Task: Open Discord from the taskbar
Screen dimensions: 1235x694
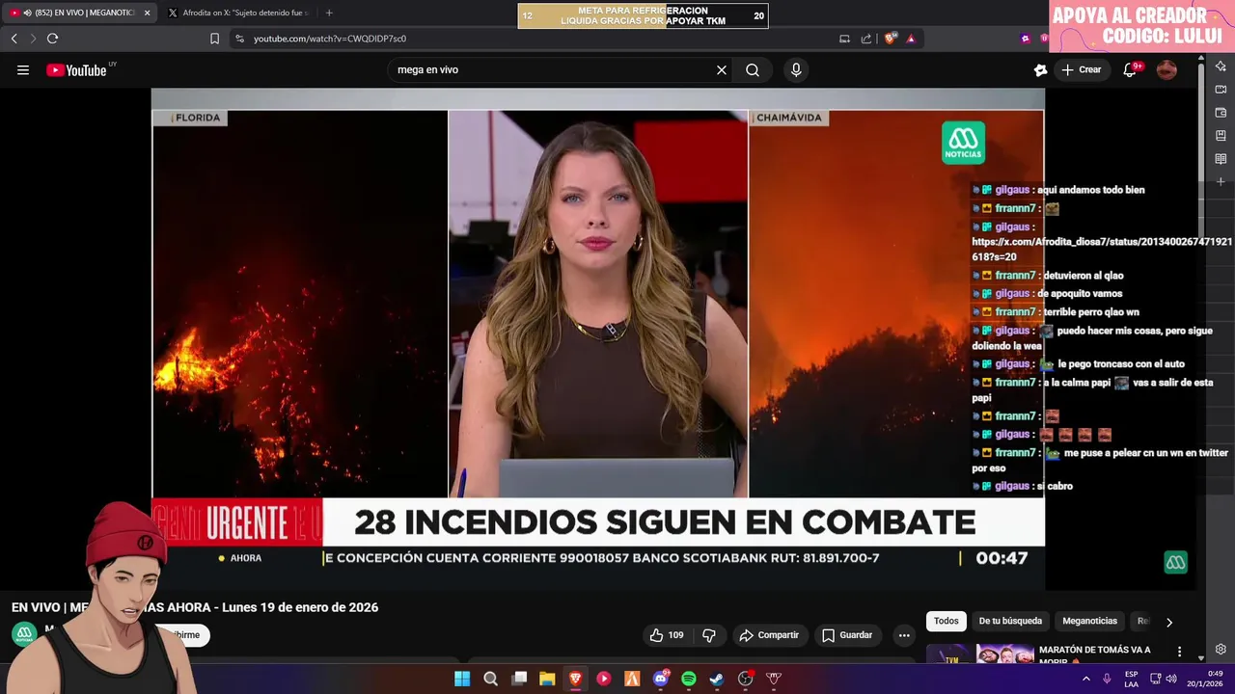Action: 660,679
